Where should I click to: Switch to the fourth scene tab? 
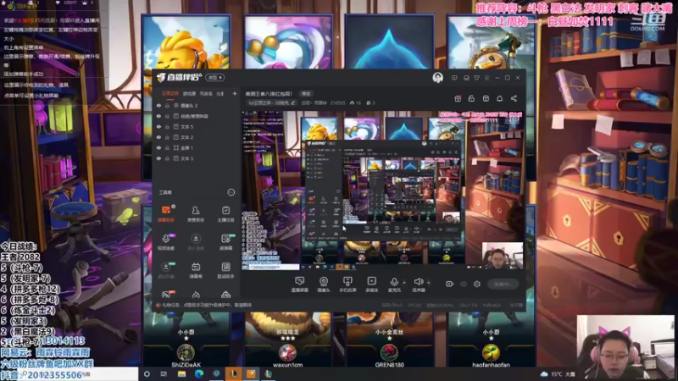click(220, 94)
